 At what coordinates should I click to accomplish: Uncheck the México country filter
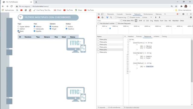point(34,26)
